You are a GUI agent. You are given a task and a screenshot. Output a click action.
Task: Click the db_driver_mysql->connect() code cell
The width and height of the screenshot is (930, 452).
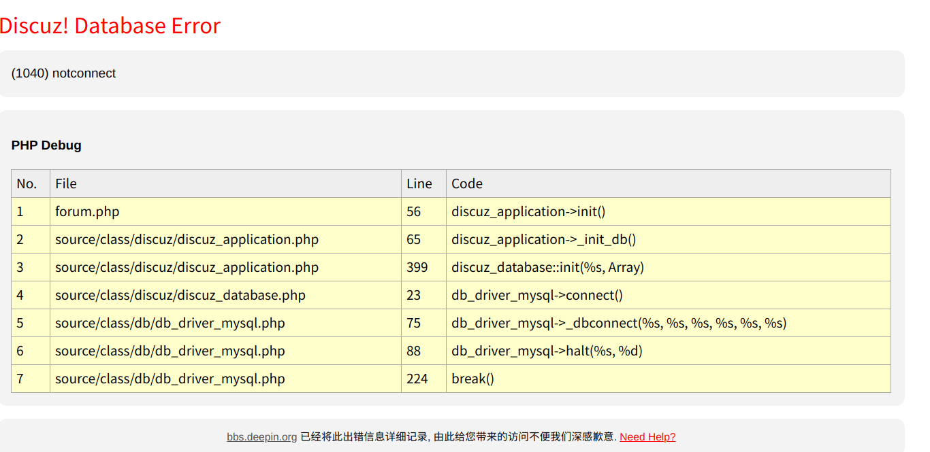pos(669,295)
